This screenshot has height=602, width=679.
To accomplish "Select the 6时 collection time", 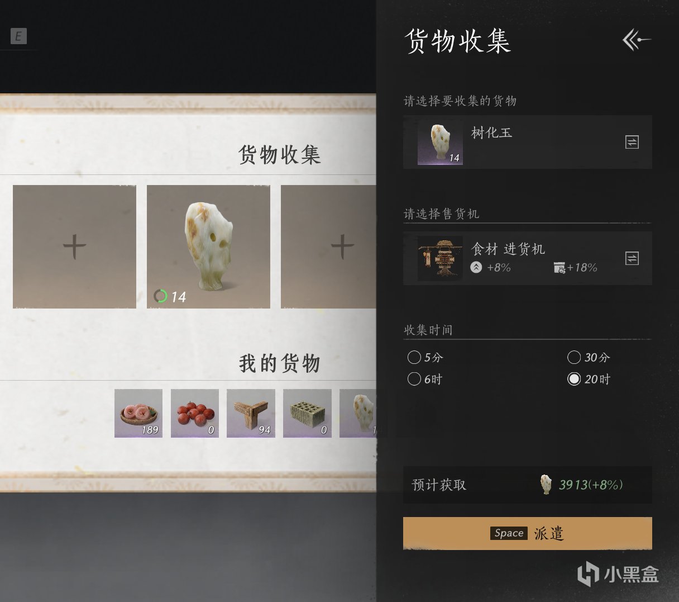I will 414,379.
